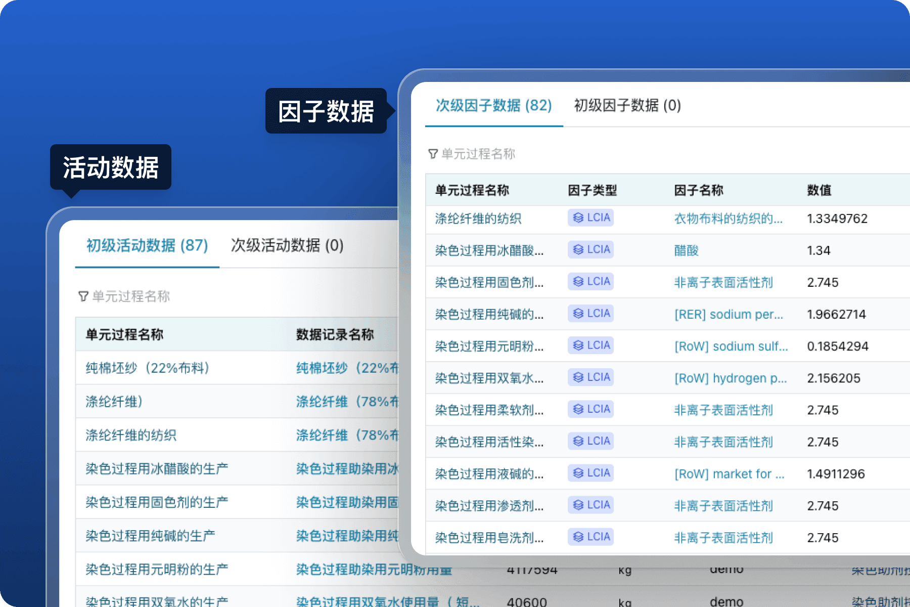
Task: Click the LCIA badge for 染色过程用双氧水
Action: 590,377
